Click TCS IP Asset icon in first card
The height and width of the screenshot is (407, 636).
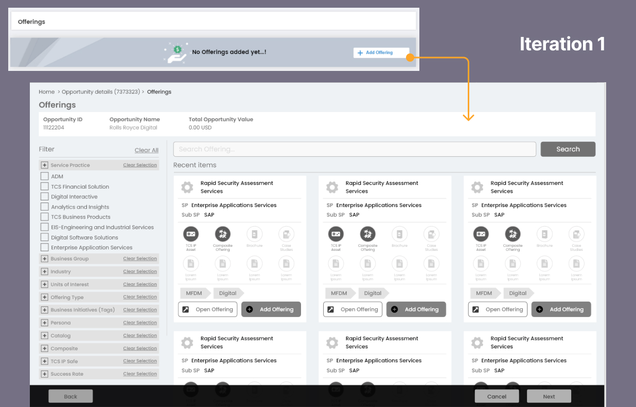click(191, 234)
